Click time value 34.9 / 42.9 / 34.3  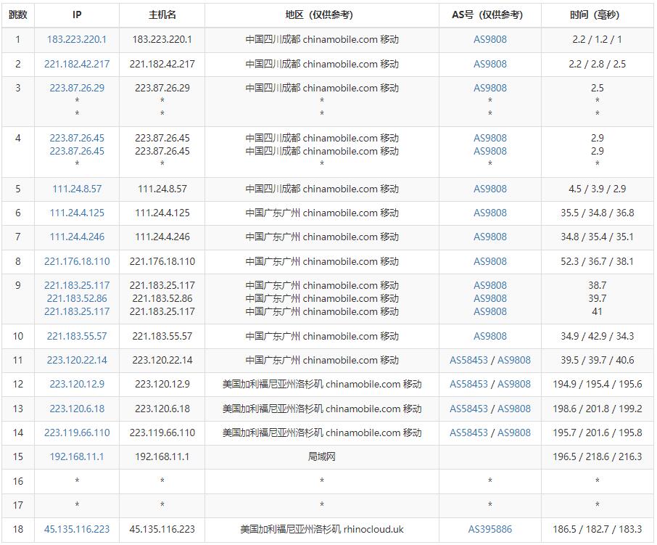click(597, 336)
